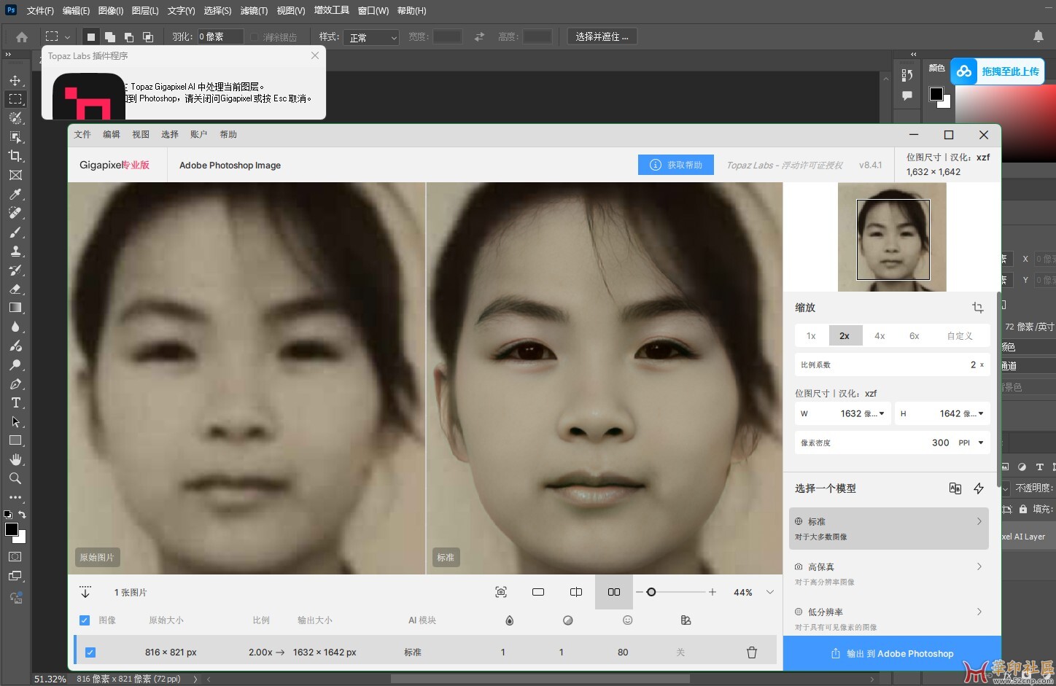
Task: Open the 滤镜(T) menu in Photoshop
Action: (x=254, y=11)
